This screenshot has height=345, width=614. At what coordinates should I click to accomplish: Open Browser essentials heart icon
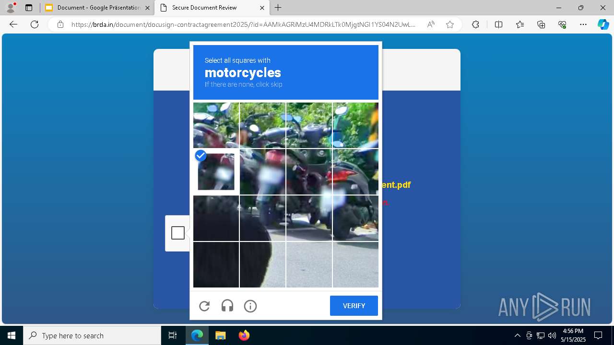[x=562, y=24]
